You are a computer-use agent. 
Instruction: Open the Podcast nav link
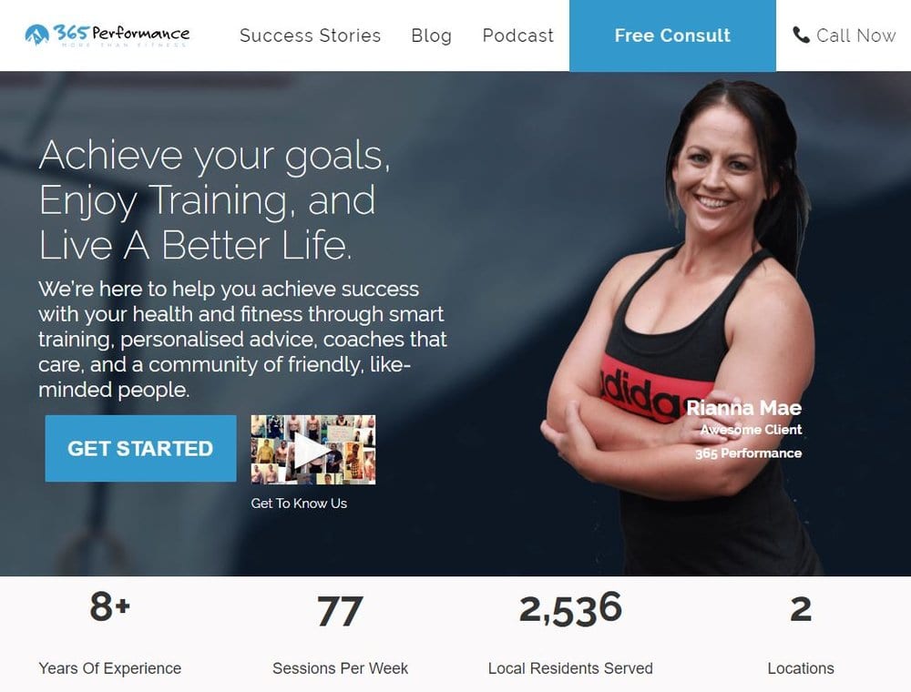pos(518,36)
